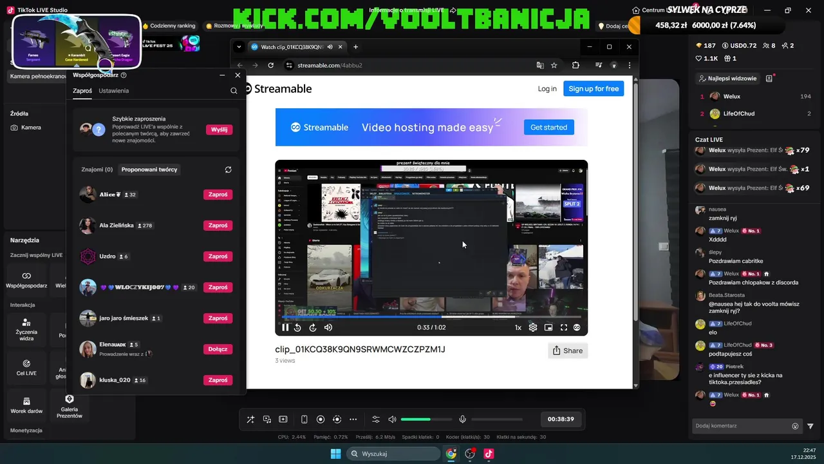This screenshot has width=824, height=464.
Task: Open the audio mixer sliders icon
Action: (376, 420)
